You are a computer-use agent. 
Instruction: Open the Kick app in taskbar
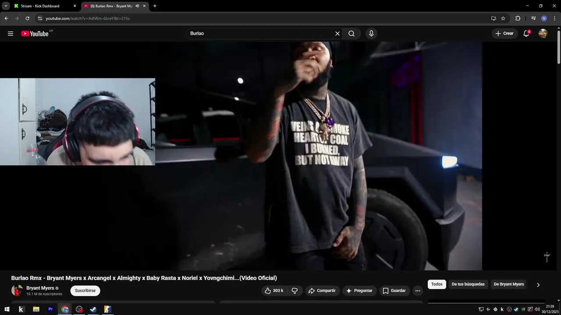(x=21, y=309)
